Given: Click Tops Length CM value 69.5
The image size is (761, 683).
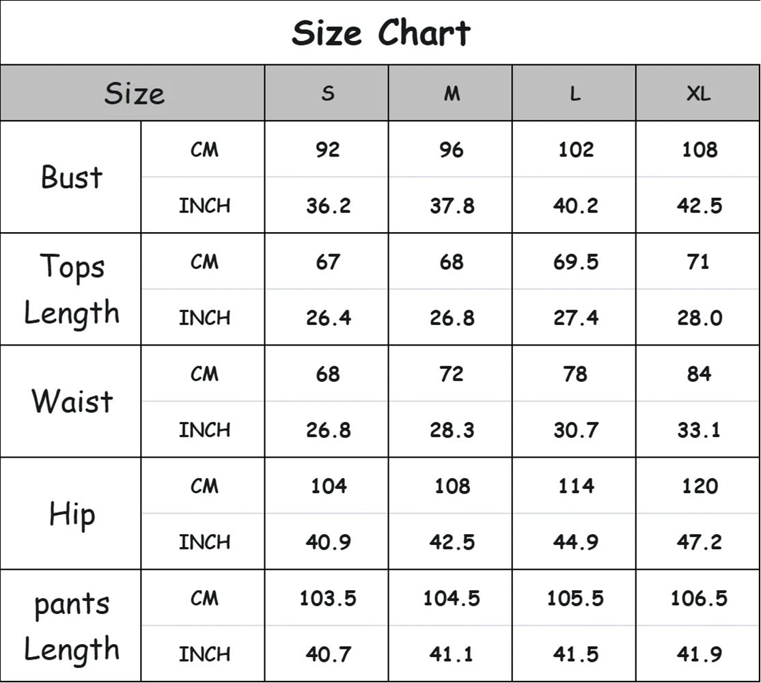Looking at the screenshot, I should (x=575, y=262).
